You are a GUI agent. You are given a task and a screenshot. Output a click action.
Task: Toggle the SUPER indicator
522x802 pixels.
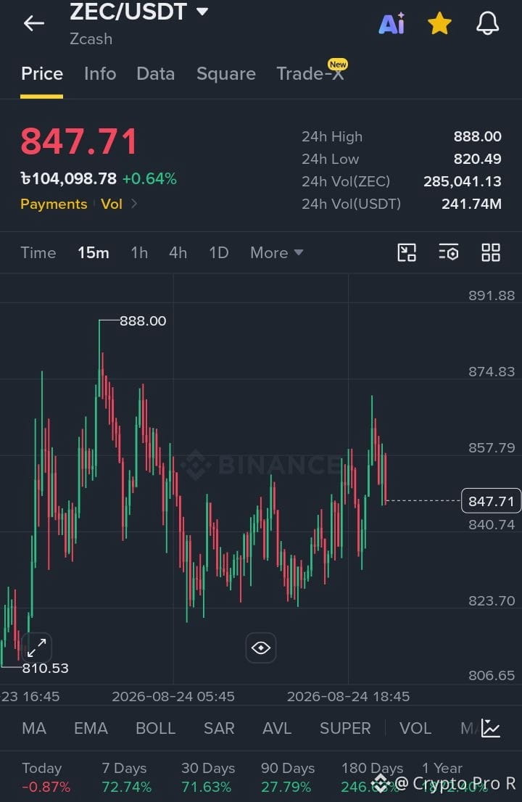[345, 728]
